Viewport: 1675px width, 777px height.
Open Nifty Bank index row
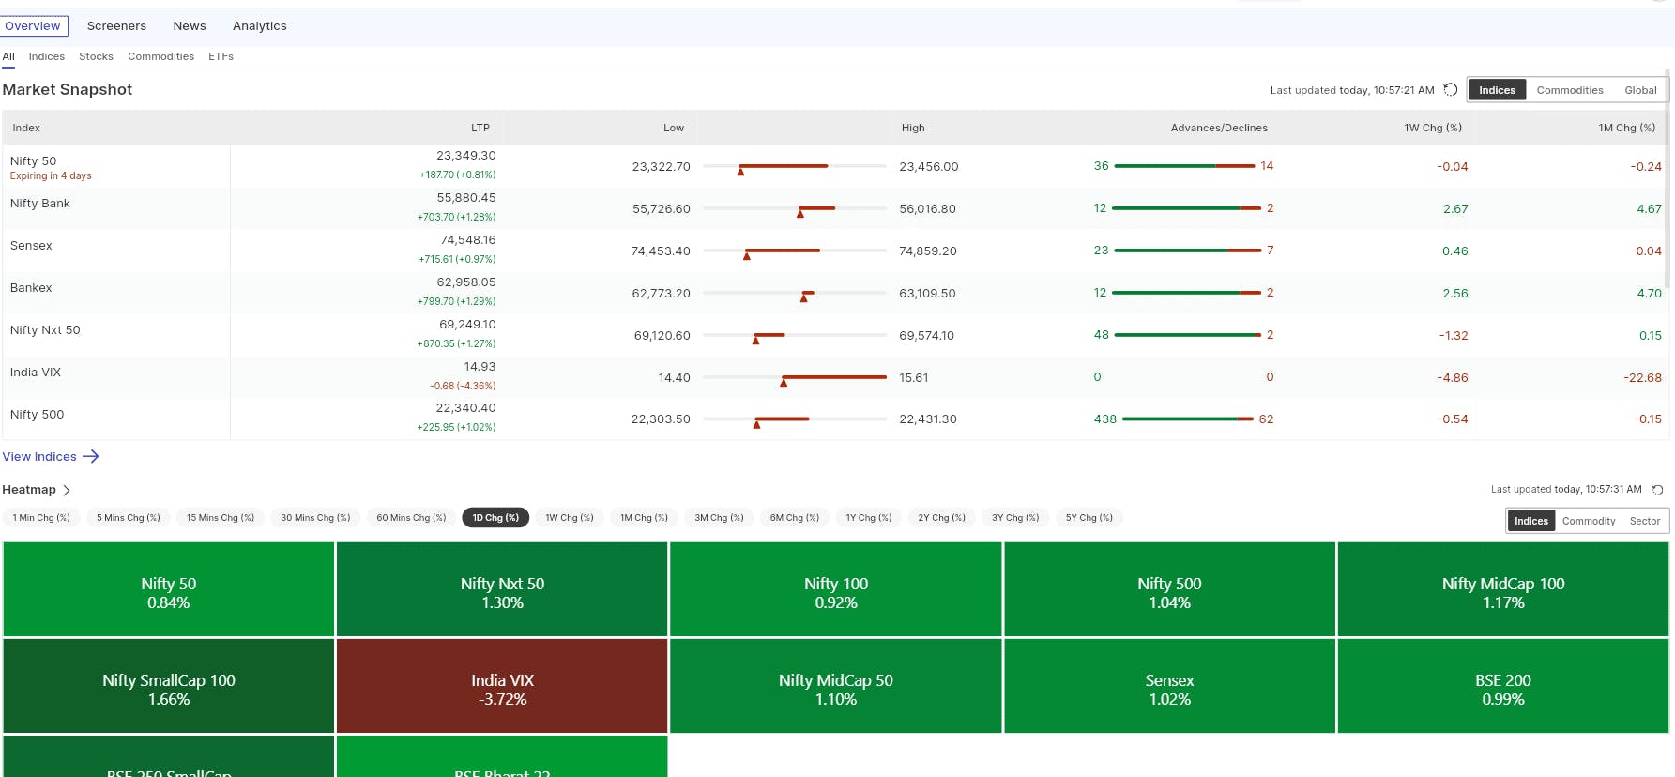[835, 208]
